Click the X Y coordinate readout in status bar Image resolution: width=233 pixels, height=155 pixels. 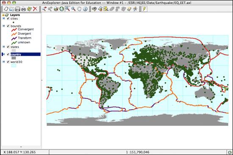[x=19, y=152]
